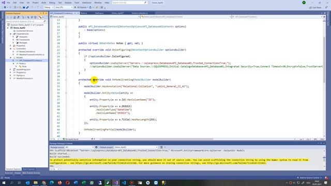
Task: Collapse the Demo_Api02 project node
Action: pos(8,28)
